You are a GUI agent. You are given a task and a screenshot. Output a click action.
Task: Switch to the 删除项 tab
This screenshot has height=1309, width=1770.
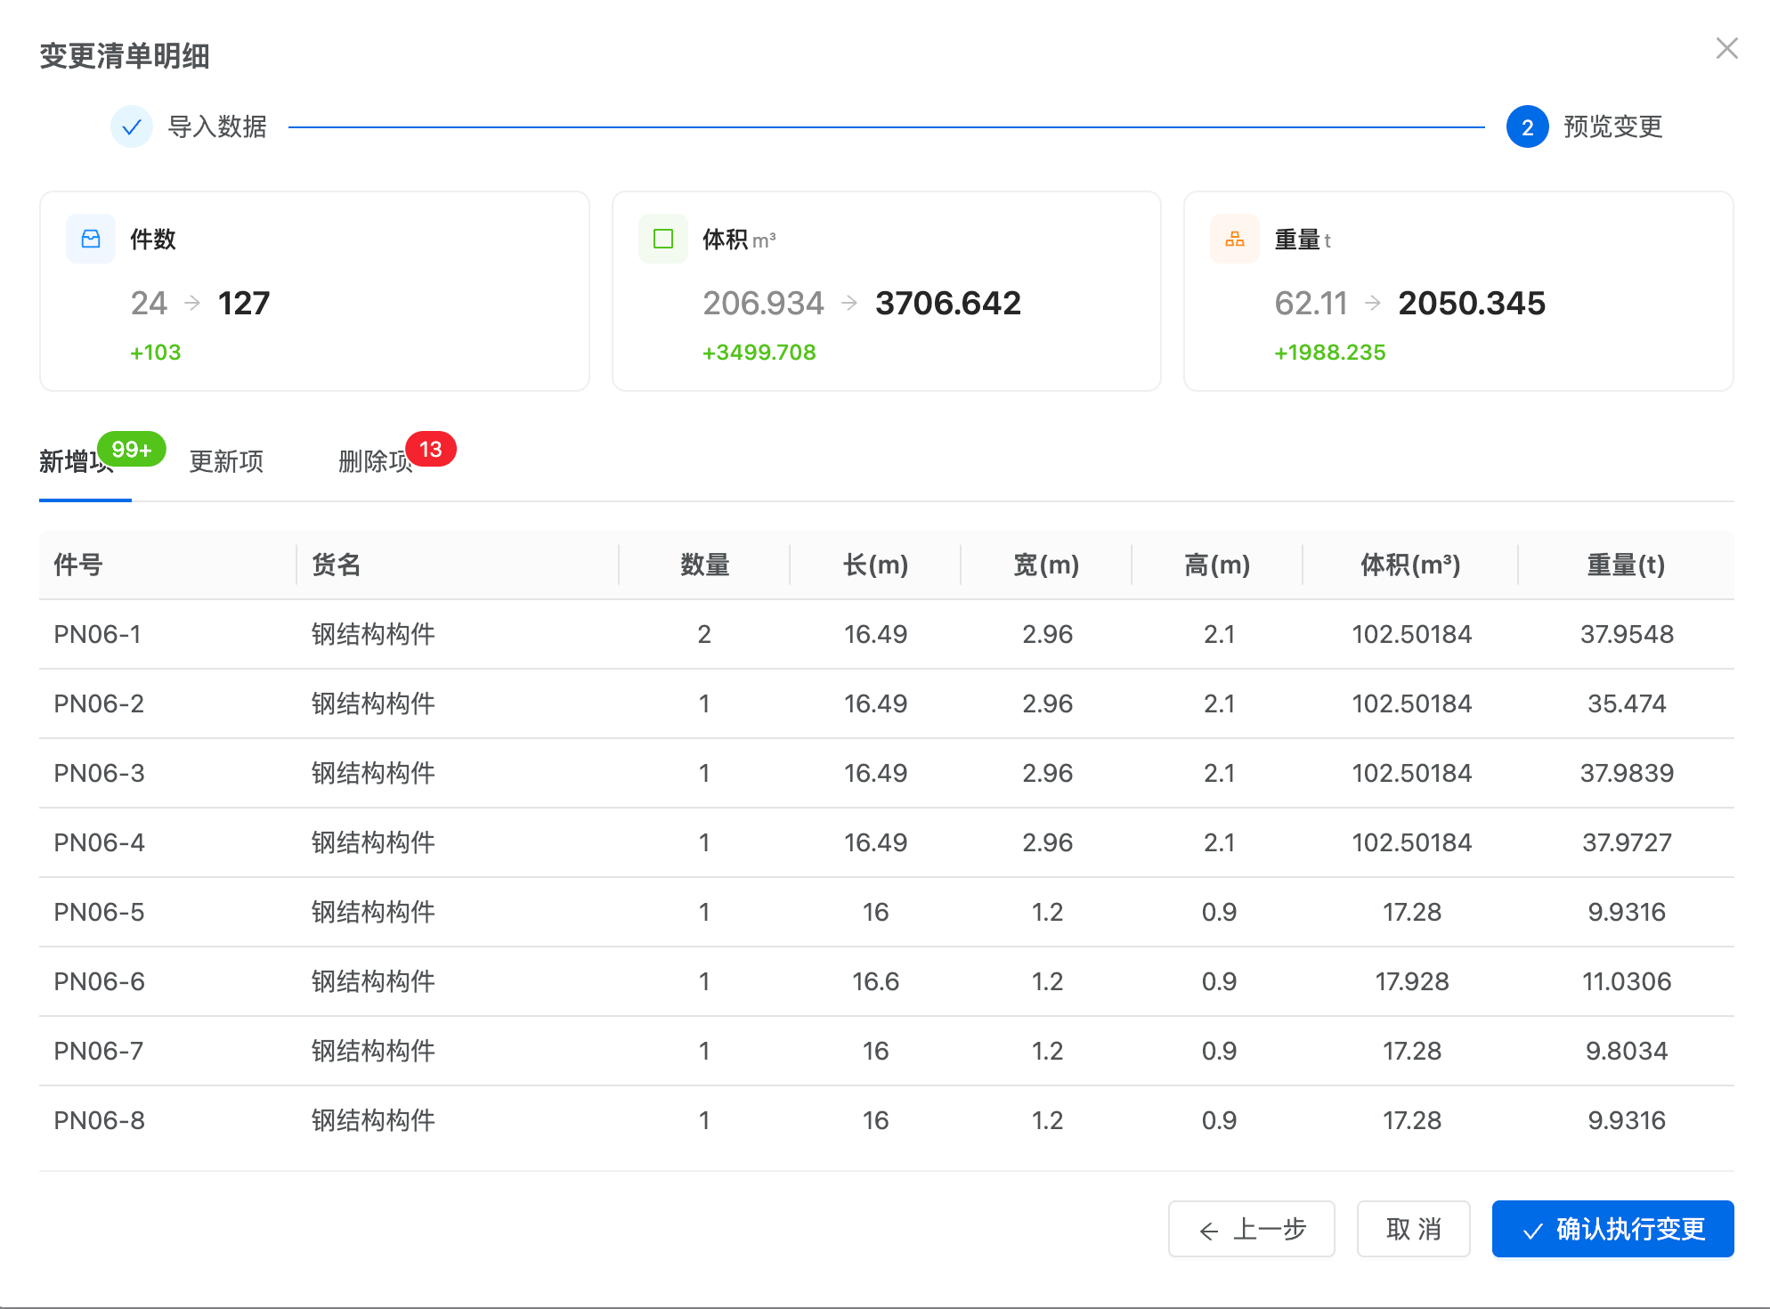[x=372, y=461]
